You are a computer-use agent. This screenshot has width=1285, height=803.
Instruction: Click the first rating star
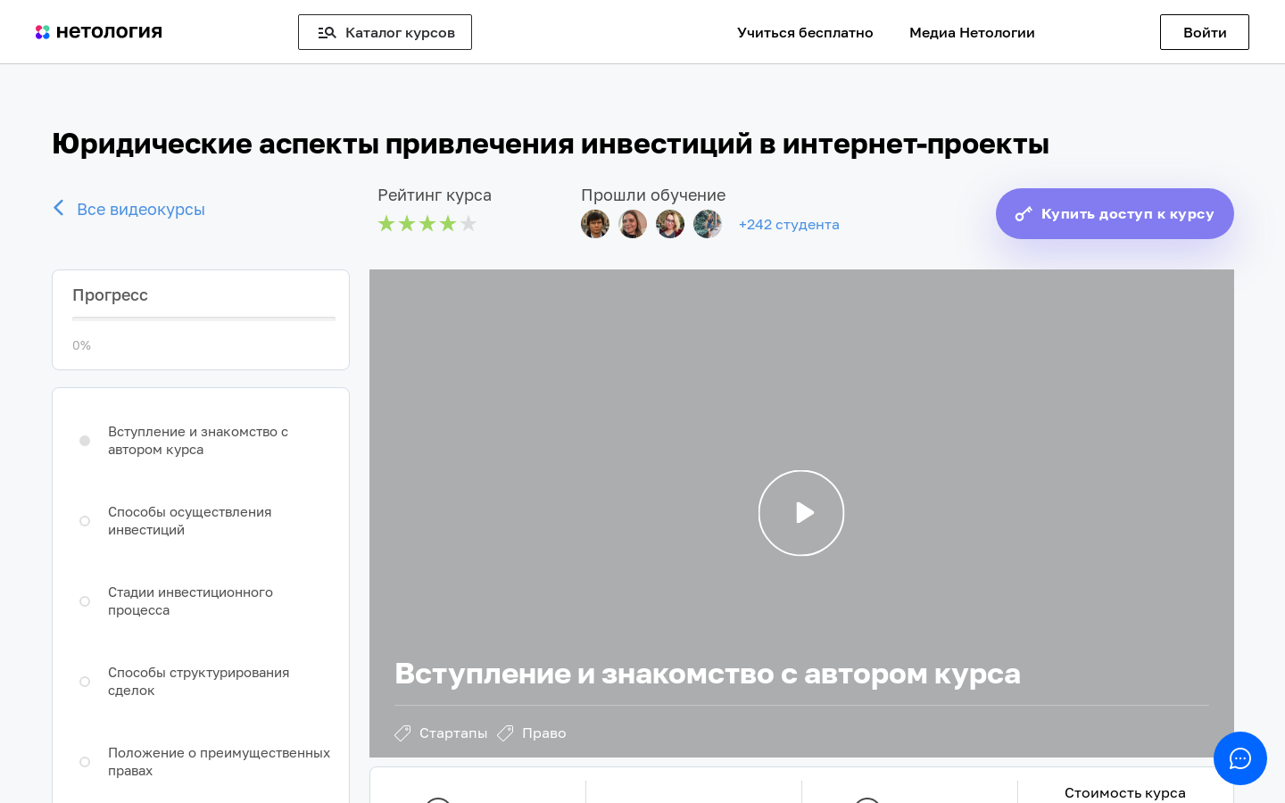click(x=386, y=224)
